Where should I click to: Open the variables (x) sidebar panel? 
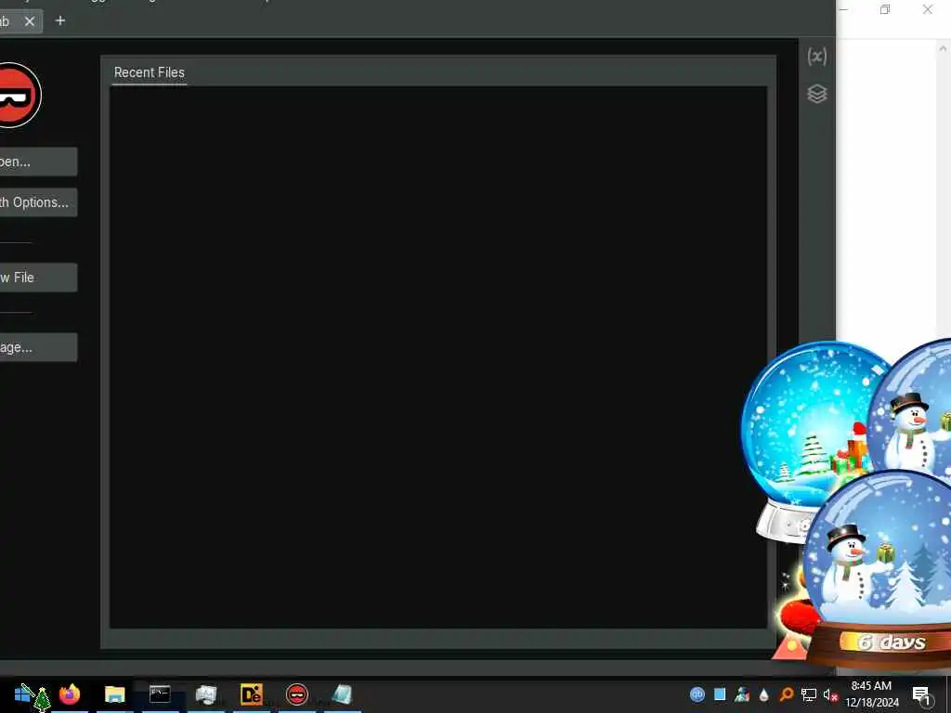(817, 57)
